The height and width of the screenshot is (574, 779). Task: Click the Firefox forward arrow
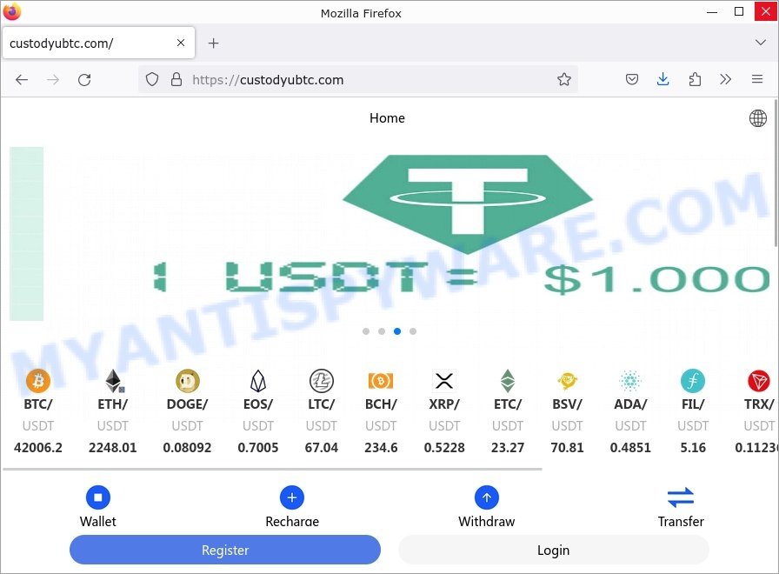(x=53, y=79)
